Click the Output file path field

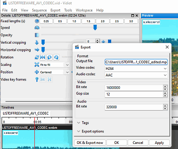coord(136,62)
